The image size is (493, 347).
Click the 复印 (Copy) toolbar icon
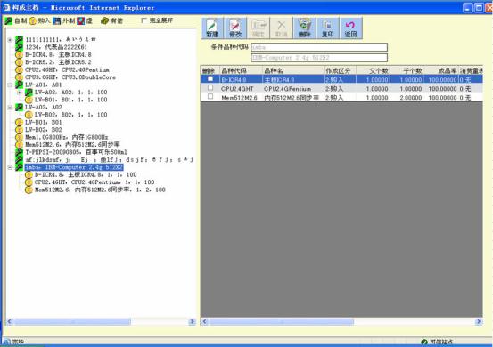pos(327,28)
